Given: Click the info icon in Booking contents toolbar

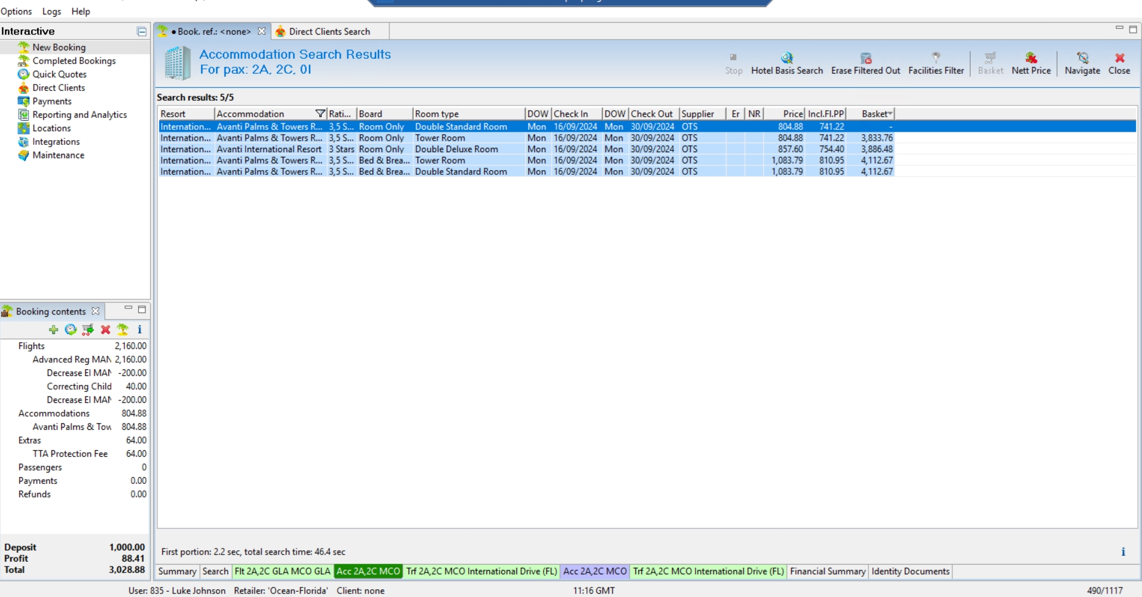Looking at the screenshot, I should (x=140, y=329).
